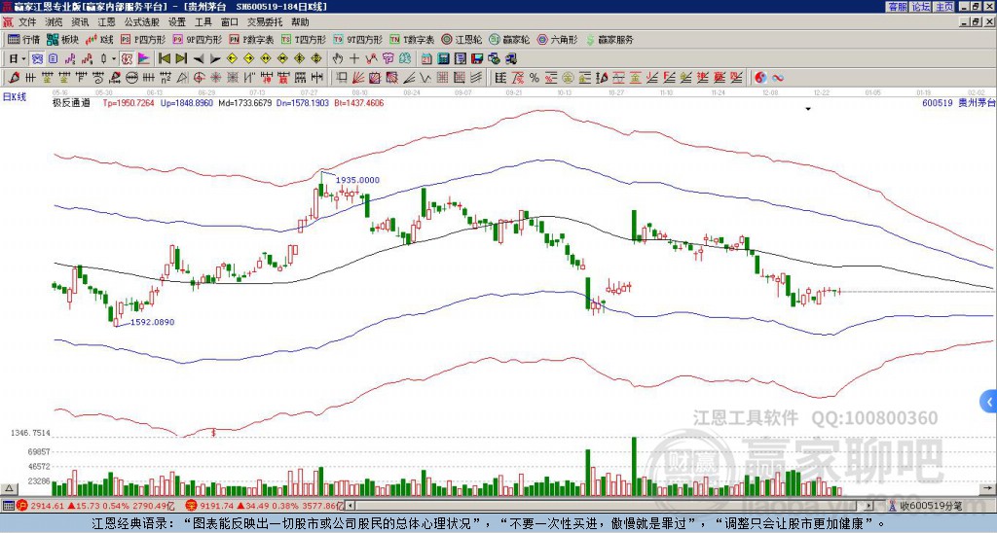Select the zigzag wave line tool

[x=425, y=78]
